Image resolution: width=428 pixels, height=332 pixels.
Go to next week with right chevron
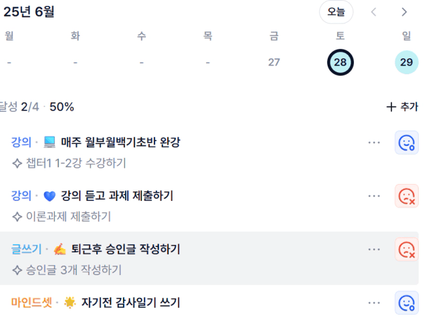click(x=404, y=12)
